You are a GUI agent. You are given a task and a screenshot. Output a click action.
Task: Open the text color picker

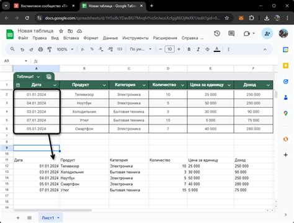coord(216,50)
